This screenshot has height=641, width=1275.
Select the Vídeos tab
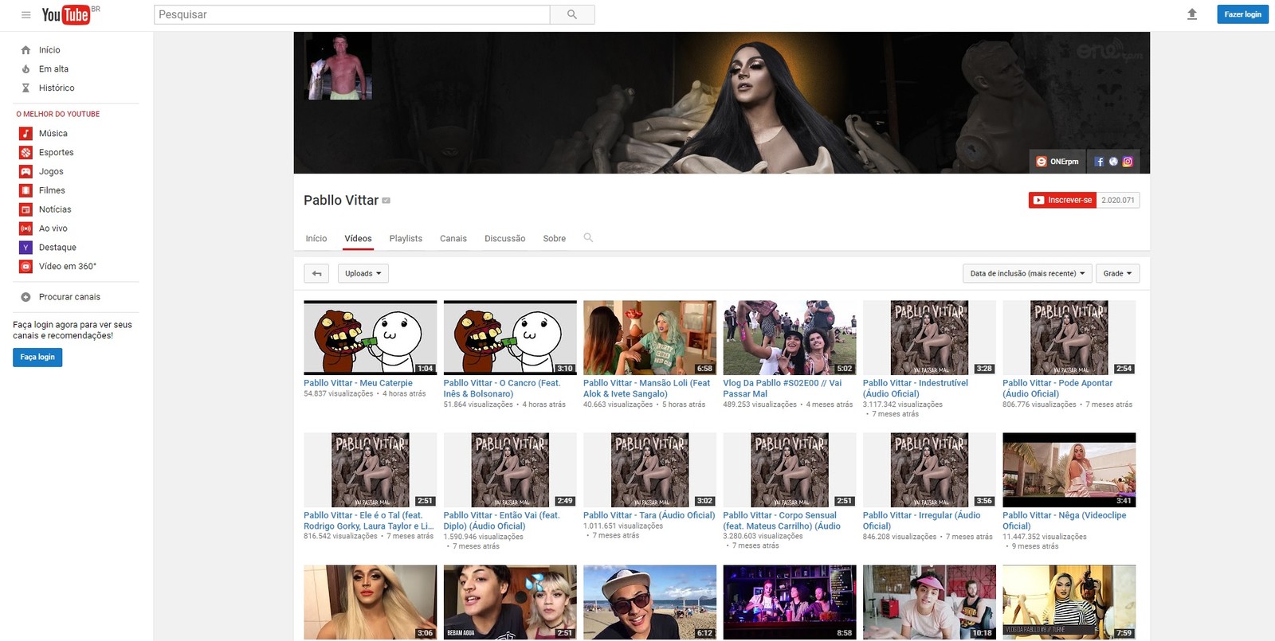pos(358,239)
